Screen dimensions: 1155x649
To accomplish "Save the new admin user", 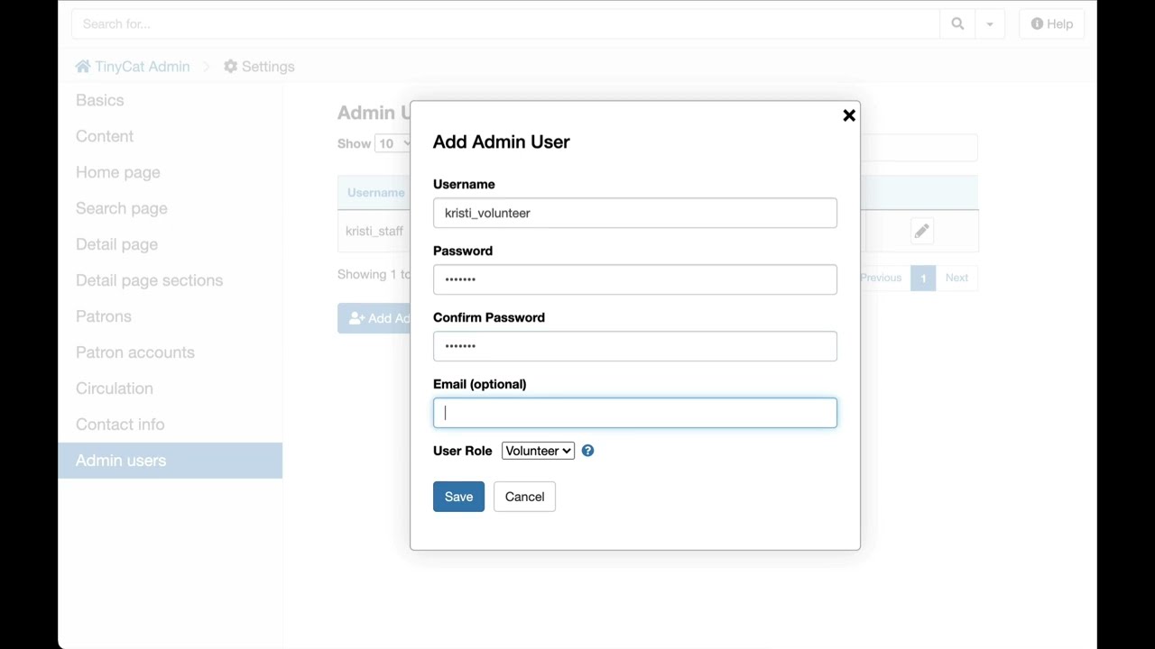I will 458,497.
